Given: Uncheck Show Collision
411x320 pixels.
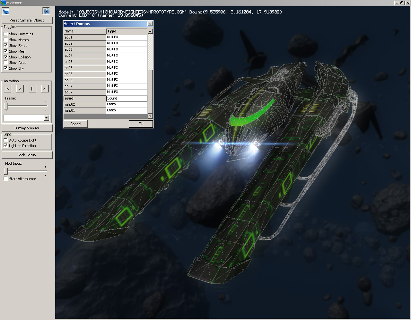Looking at the screenshot, I should tap(5, 57).
